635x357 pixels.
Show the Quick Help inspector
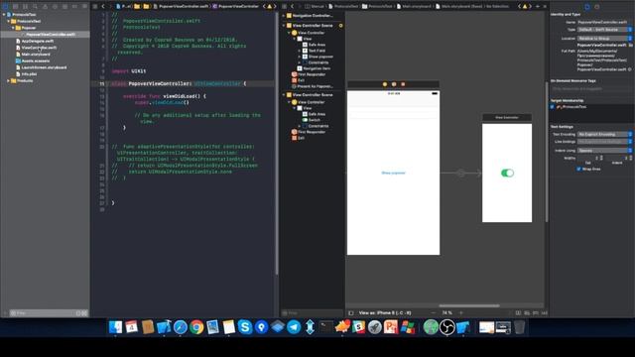597,7
